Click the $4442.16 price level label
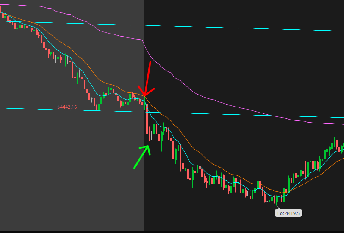The width and height of the screenshot is (344, 233). tap(67, 107)
